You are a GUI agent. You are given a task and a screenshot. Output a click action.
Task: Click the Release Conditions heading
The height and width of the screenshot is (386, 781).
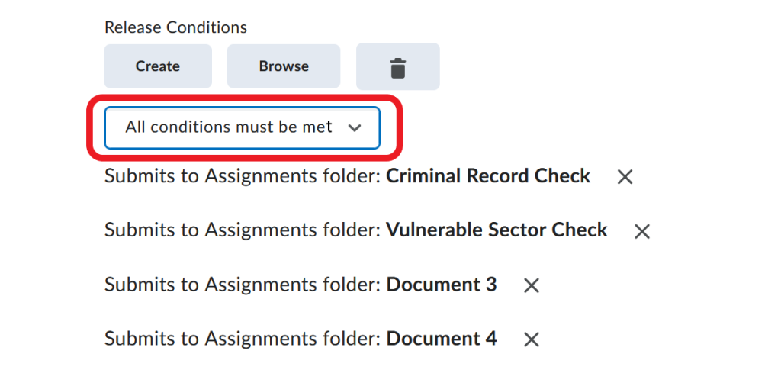[x=175, y=27]
